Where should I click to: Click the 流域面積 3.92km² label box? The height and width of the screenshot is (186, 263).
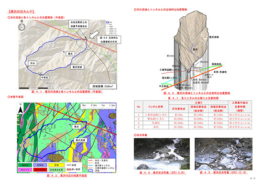[x=103, y=87]
